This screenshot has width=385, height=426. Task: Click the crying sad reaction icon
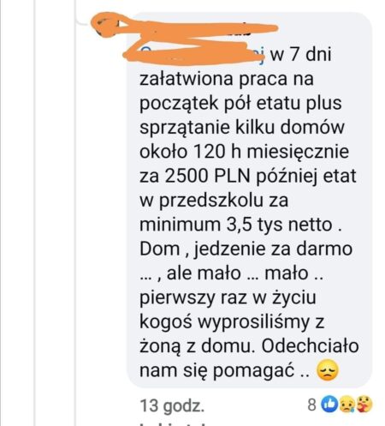[x=346, y=405]
